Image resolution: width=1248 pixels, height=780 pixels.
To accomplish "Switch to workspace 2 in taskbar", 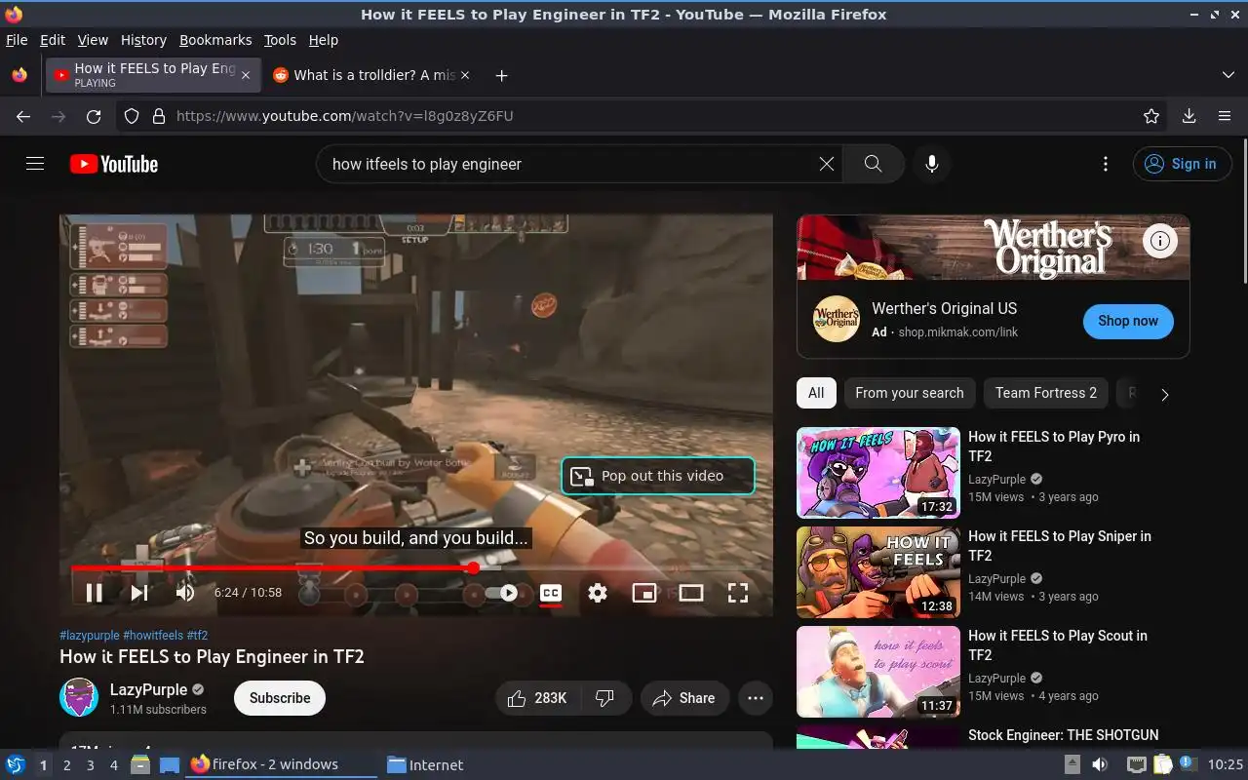I will click(66, 765).
